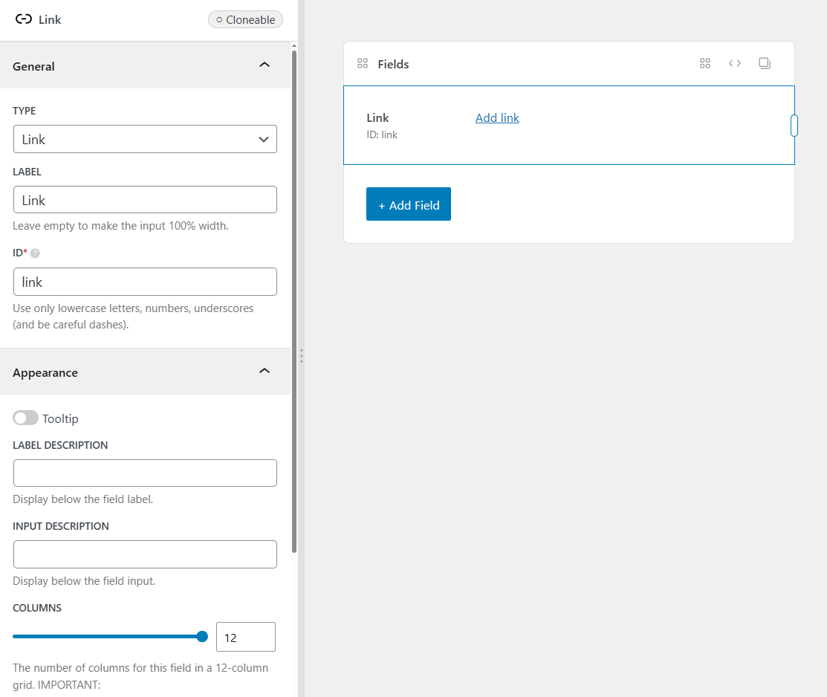Click the resize handle on Link field row
The width and height of the screenshot is (827, 697).
coord(794,126)
